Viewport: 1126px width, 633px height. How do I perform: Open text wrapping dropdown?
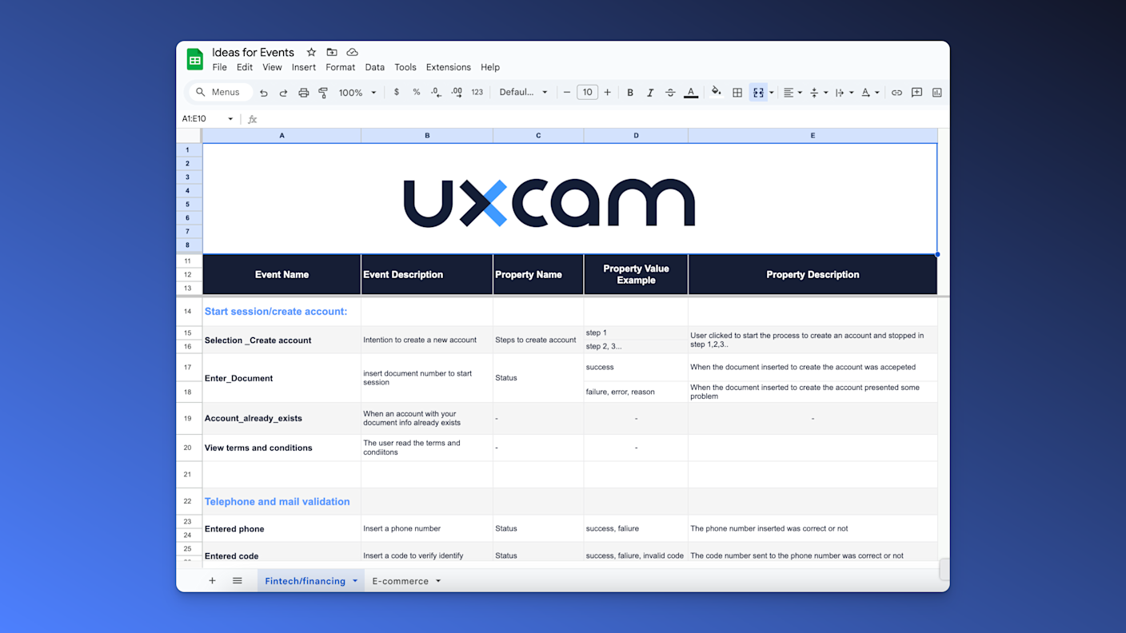(x=844, y=93)
